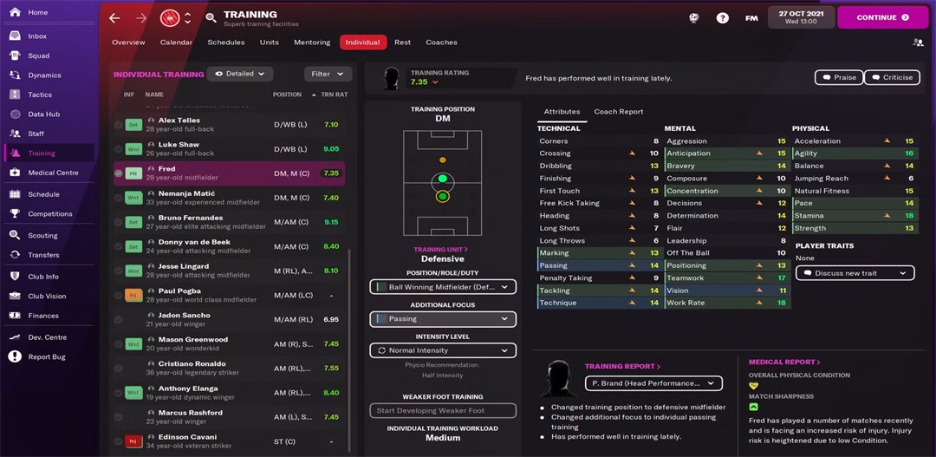Toggle the tick circle for Jesse Lingard
The image size is (936, 457).
[118, 271]
